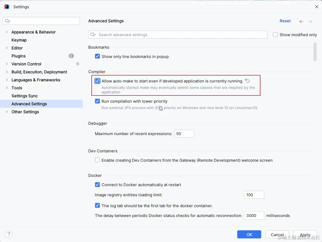Image resolution: width=322 pixels, height=242 pixels.
Task: Expand the Appearance & Behavior tree node
Action: (x=7, y=32)
